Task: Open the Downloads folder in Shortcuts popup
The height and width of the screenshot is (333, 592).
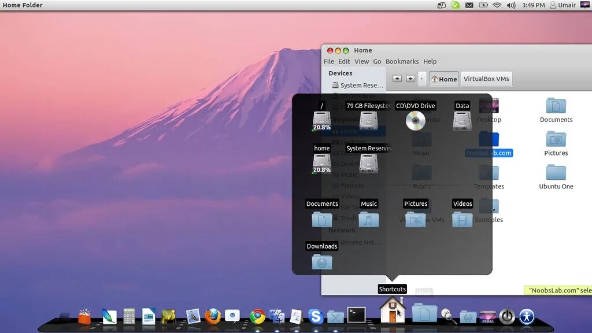Action: [x=321, y=262]
